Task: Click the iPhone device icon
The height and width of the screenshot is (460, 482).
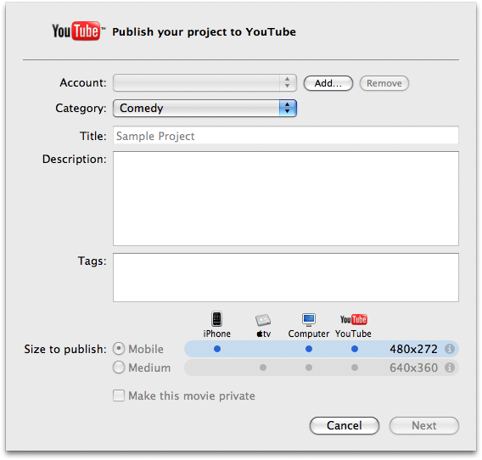Action: (216, 319)
